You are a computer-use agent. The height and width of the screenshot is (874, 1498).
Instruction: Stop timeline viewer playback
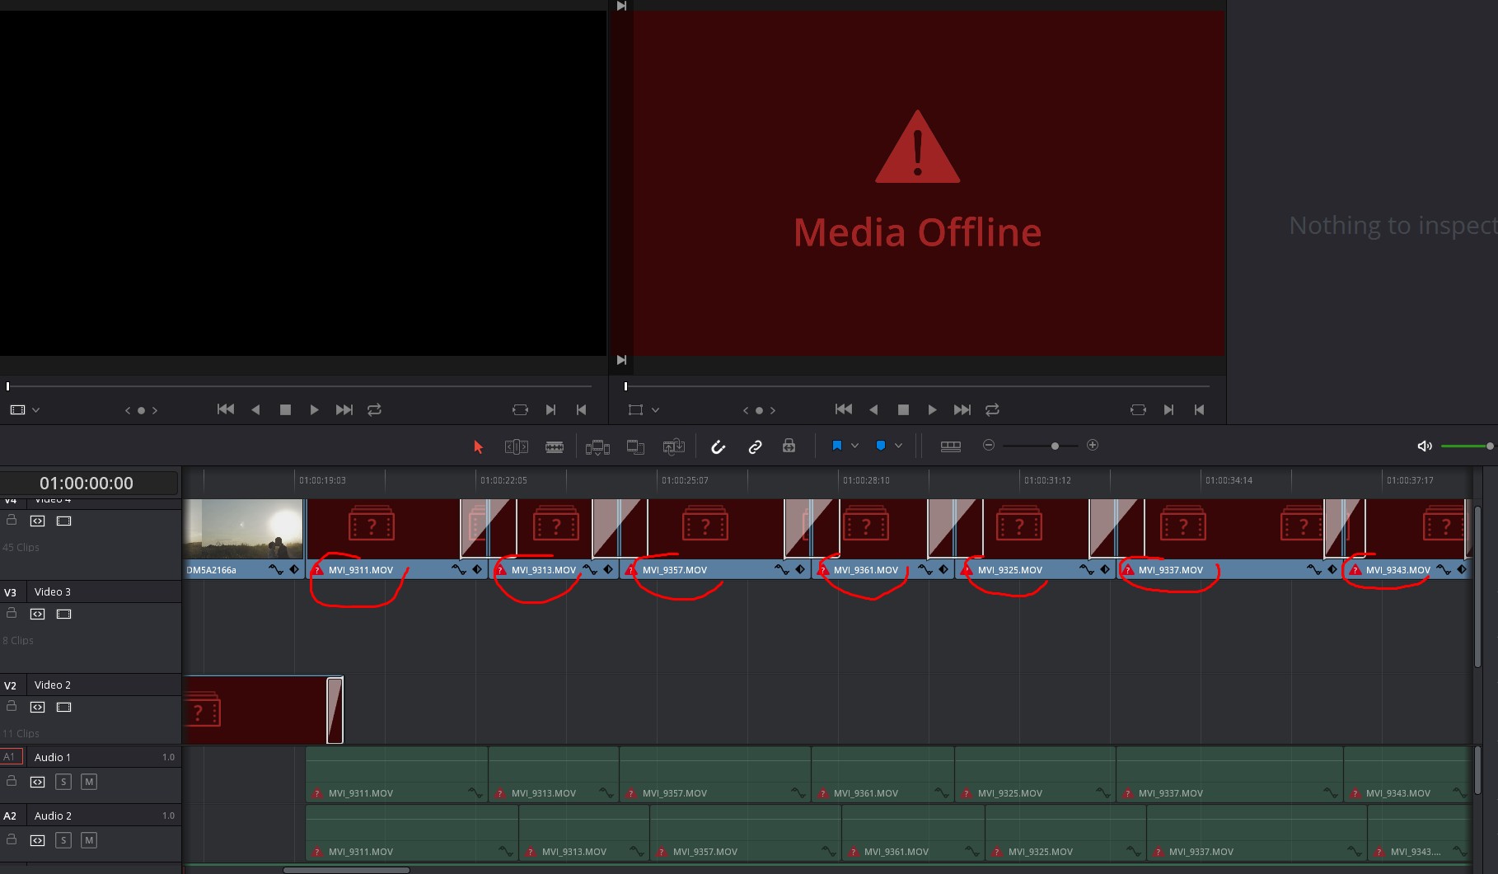coord(903,409)
